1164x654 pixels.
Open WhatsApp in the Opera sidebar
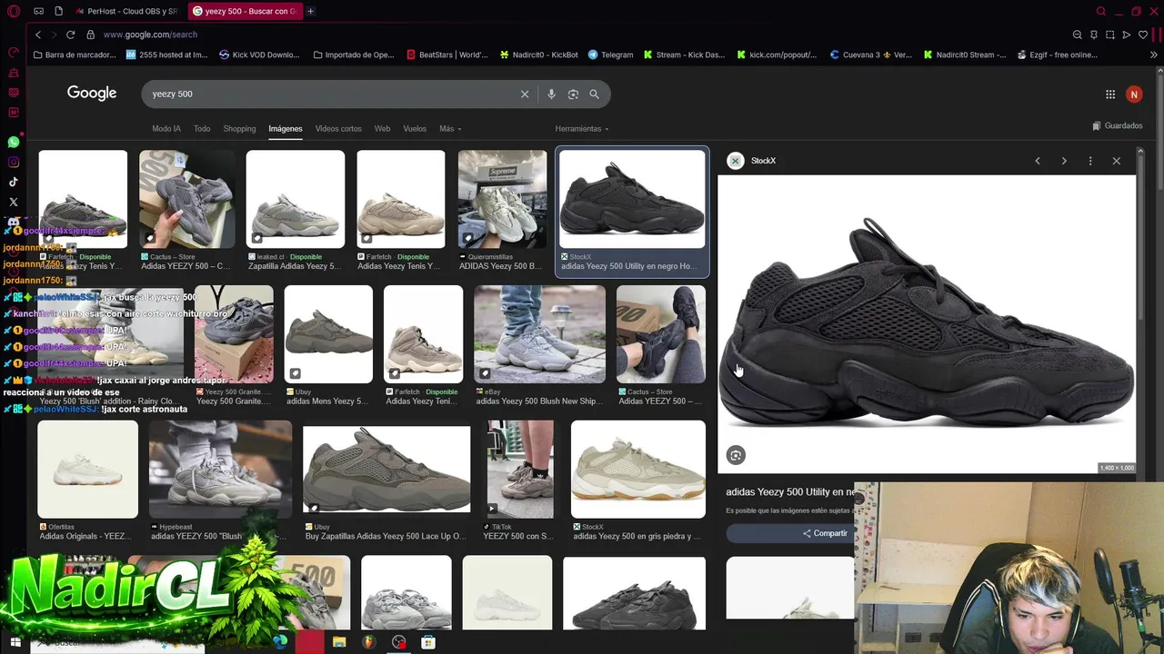point(14,143)
